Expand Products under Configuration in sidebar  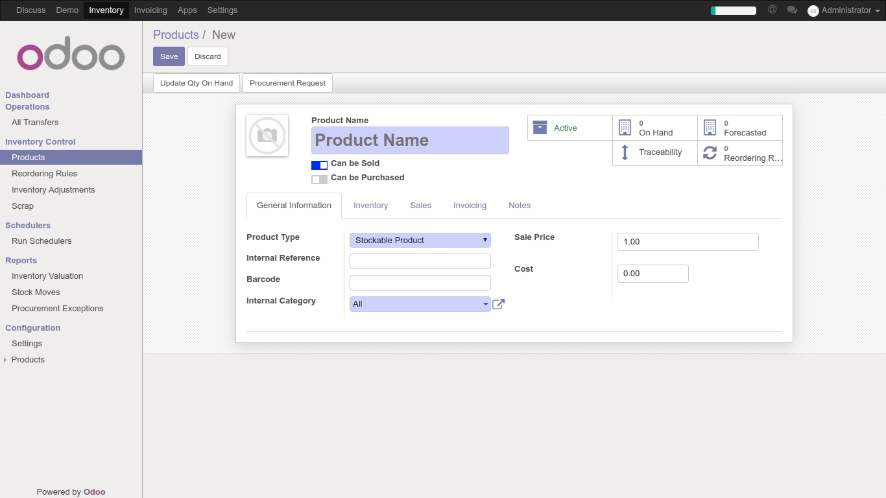pos(28,360)
